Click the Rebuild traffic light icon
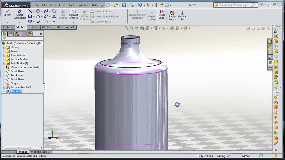The height and width of the screenshot is (160, 285). (x=156, y=5)
